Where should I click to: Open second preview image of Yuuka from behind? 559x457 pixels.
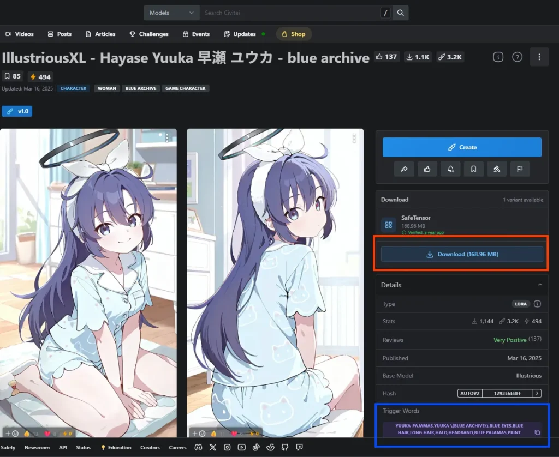[275, 283]
